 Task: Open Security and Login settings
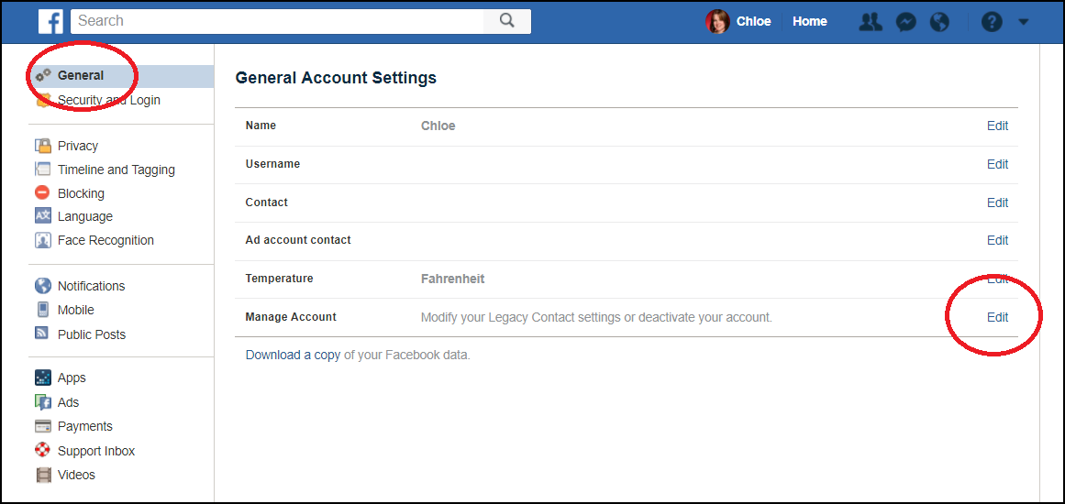point(108,100)
